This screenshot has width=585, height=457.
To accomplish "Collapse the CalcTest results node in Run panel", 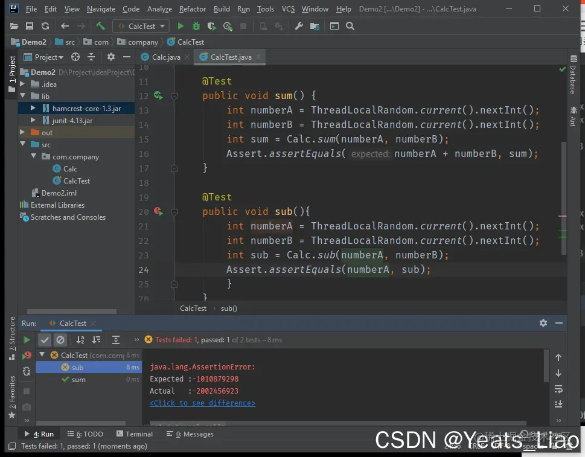I will click(42, 355).
